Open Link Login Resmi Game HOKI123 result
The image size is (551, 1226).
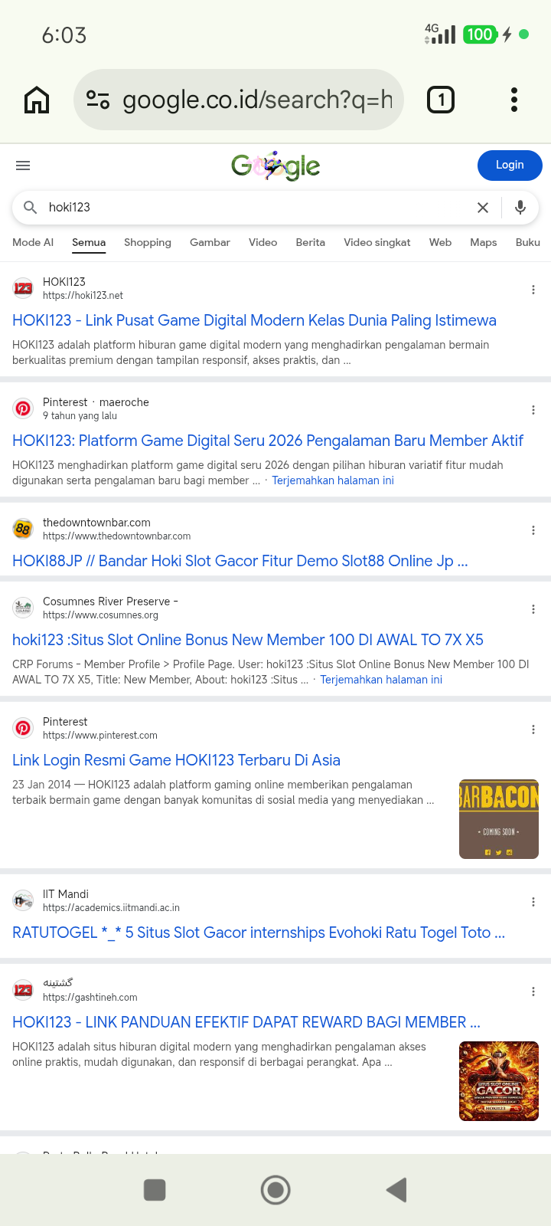[176, 760]
